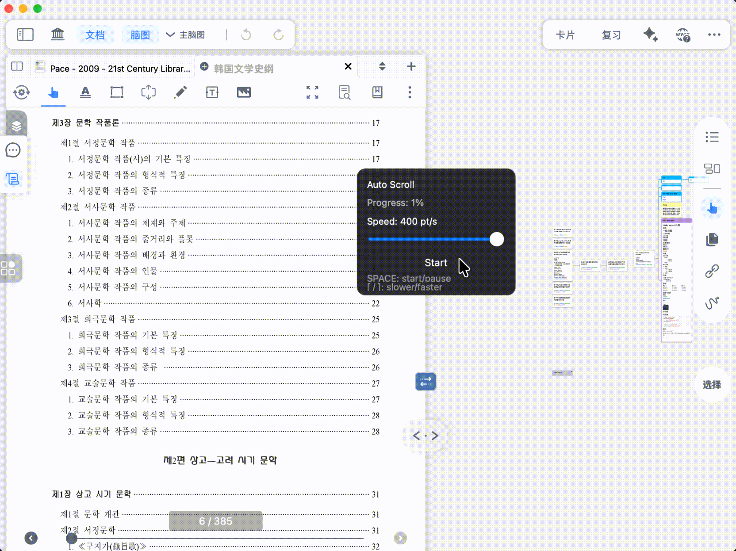This screenshot has width=736, height=551.
Task: Expand the 主脑图 dropdown
Action: [x=186, y=35]
